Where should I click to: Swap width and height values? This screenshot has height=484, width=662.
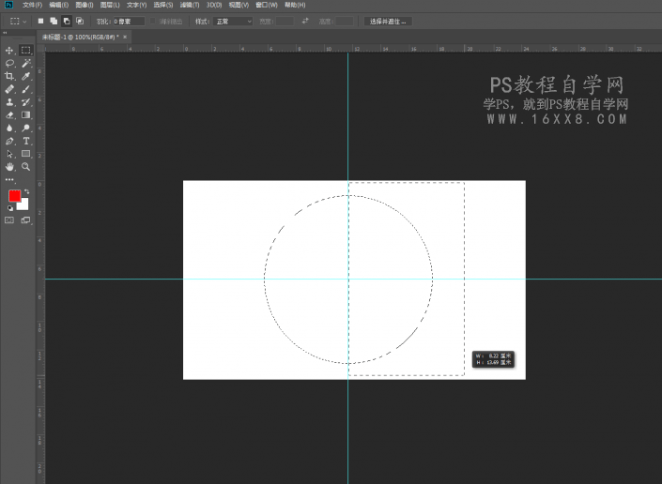pyautogui.click(x=305, y=21)
